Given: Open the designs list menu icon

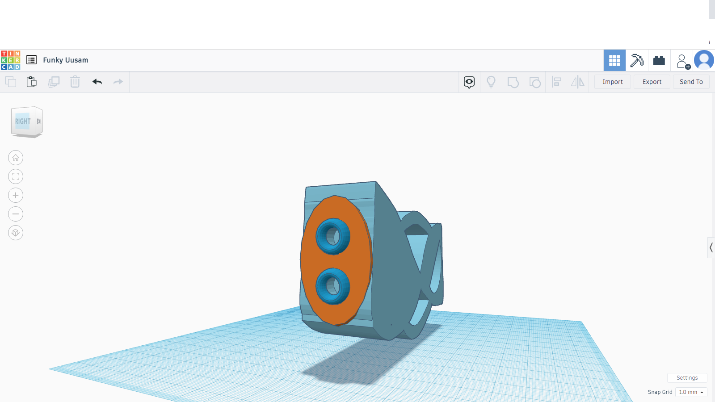Looking at the screenshot, I should point(31,60).
